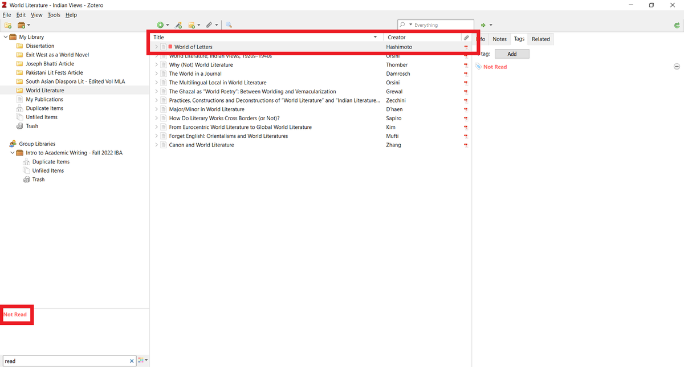This screenshot has height=367, width=684.
Task: Open the Edit menu
Action: click(21, 15)
